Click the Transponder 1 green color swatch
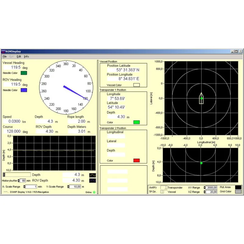The width and height of the screenshot is (244, 244). pos(136,122)
